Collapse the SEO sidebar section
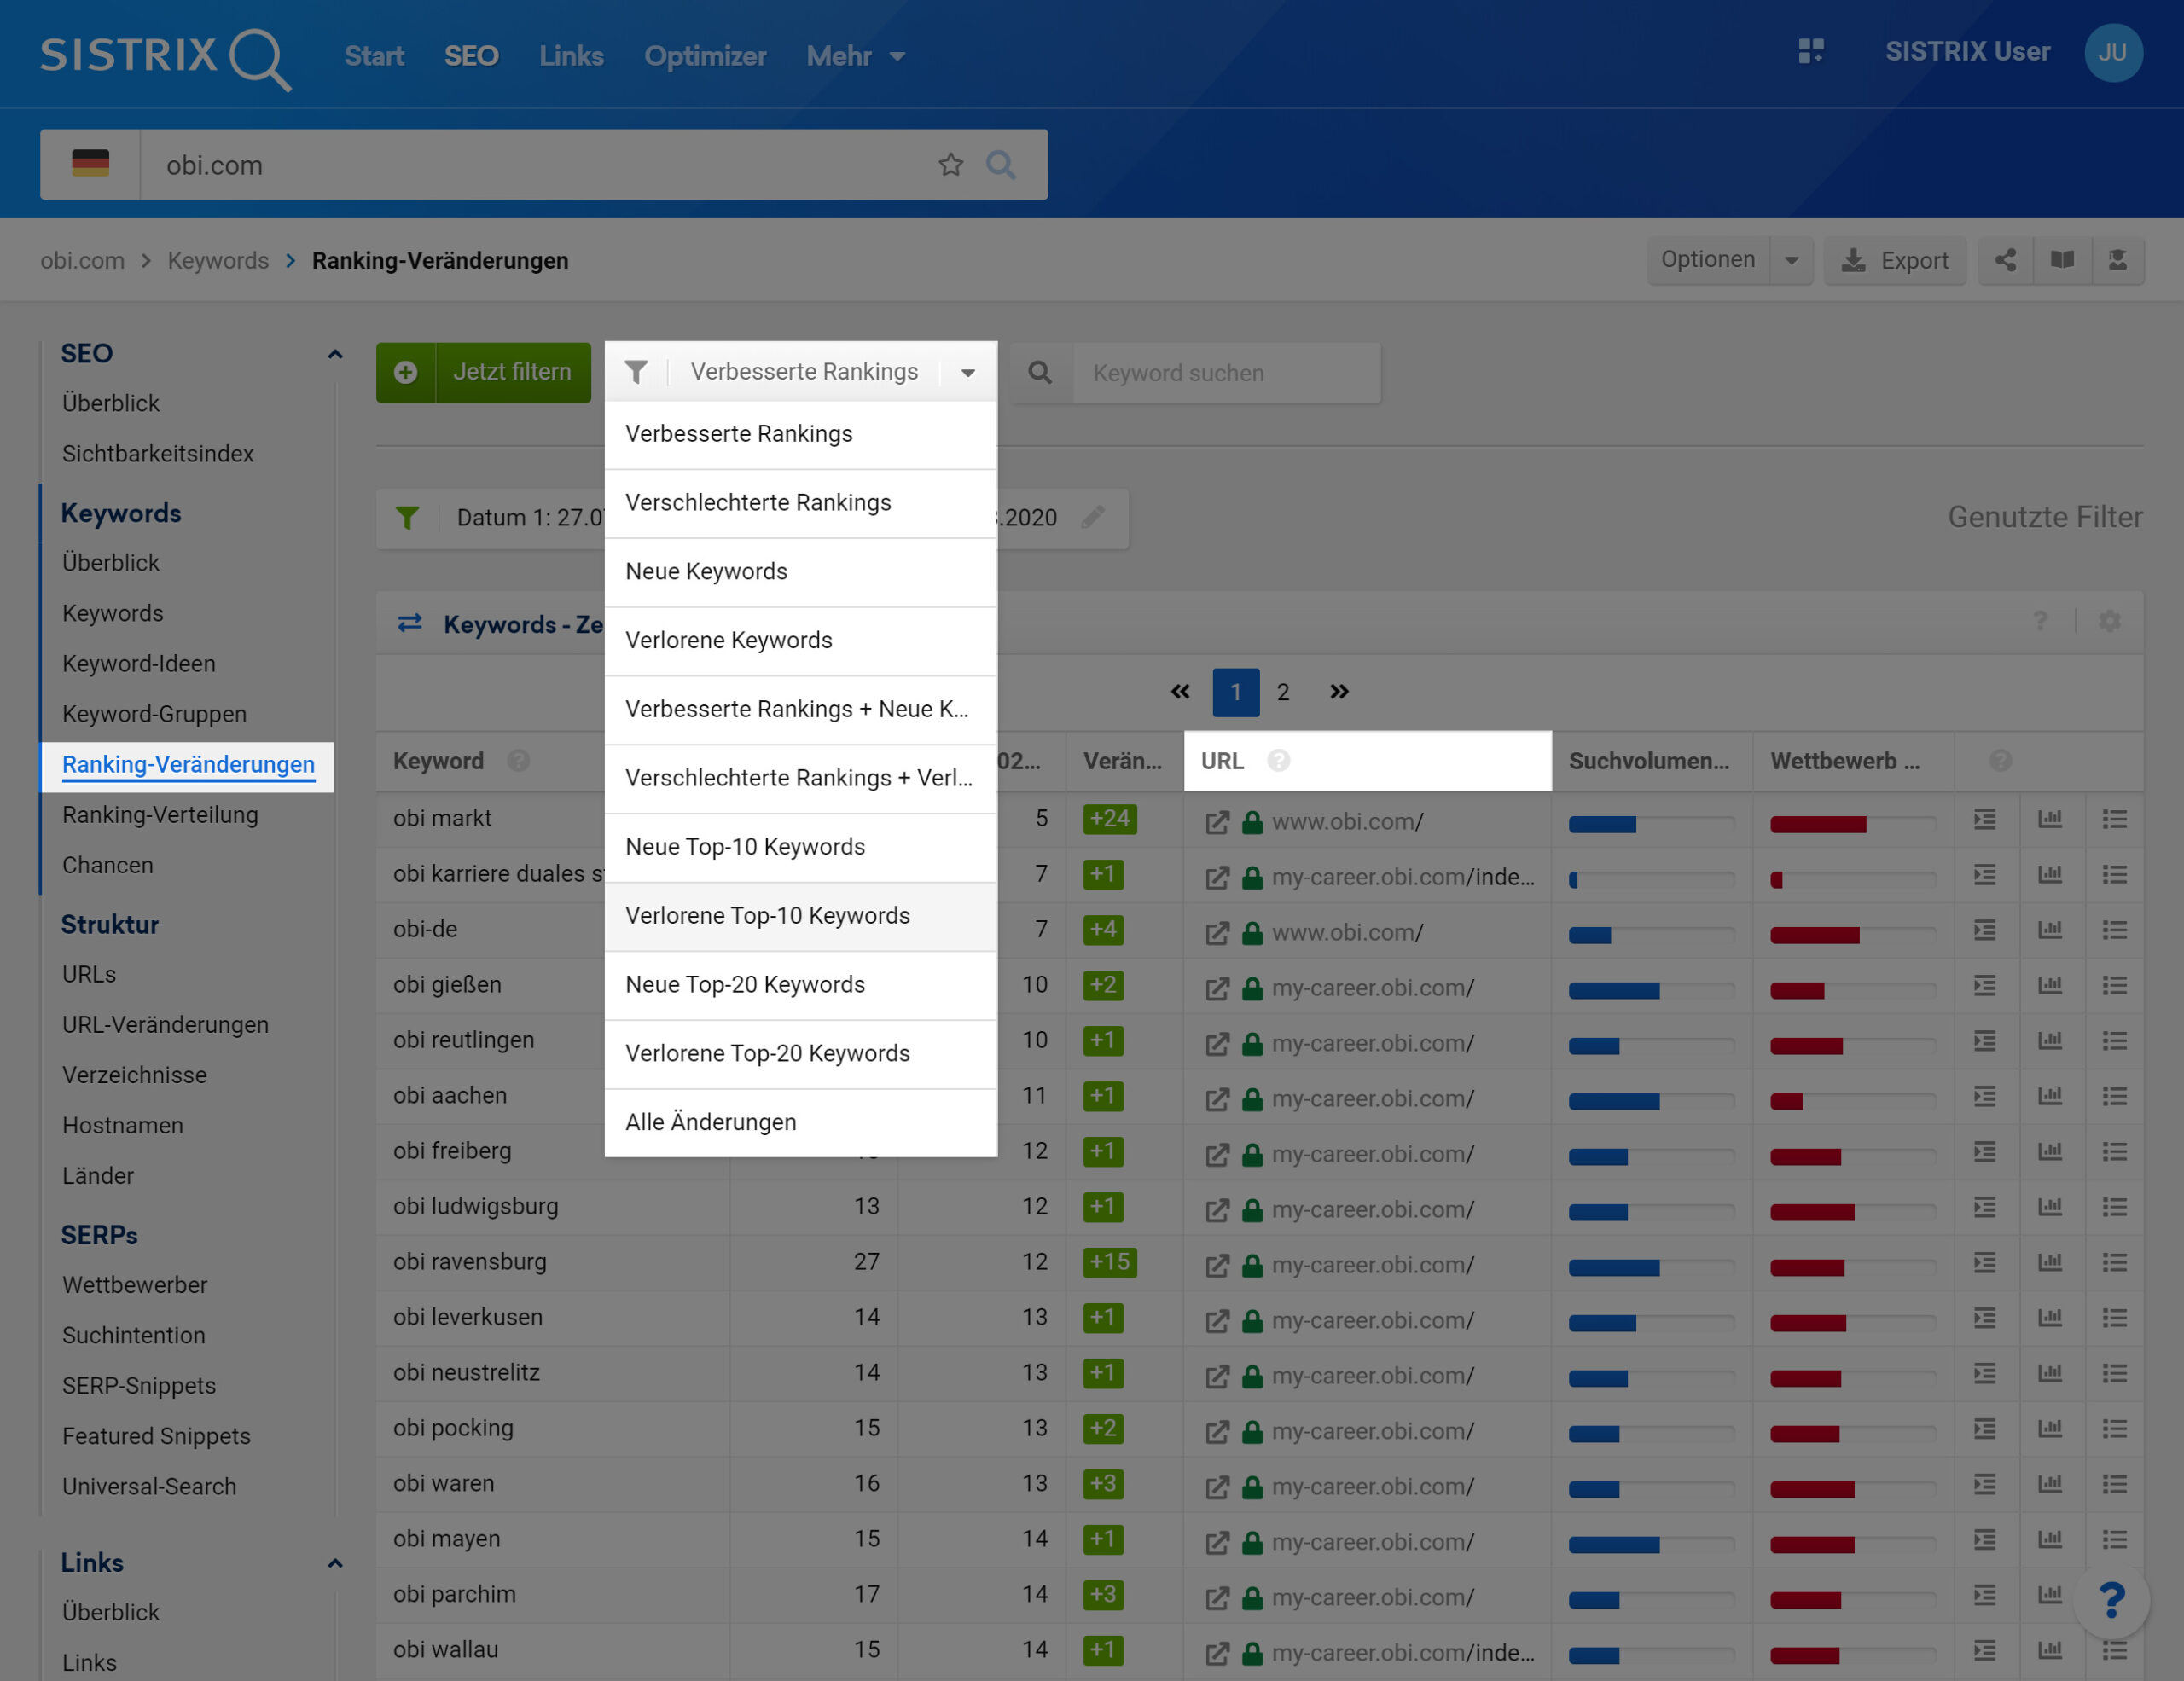This screenshot has width=2184, height=1681. tap(335, 354)
